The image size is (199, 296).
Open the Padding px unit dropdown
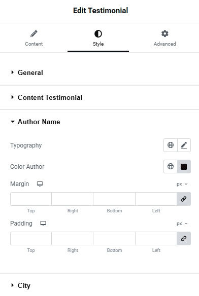tap(182, 224)
